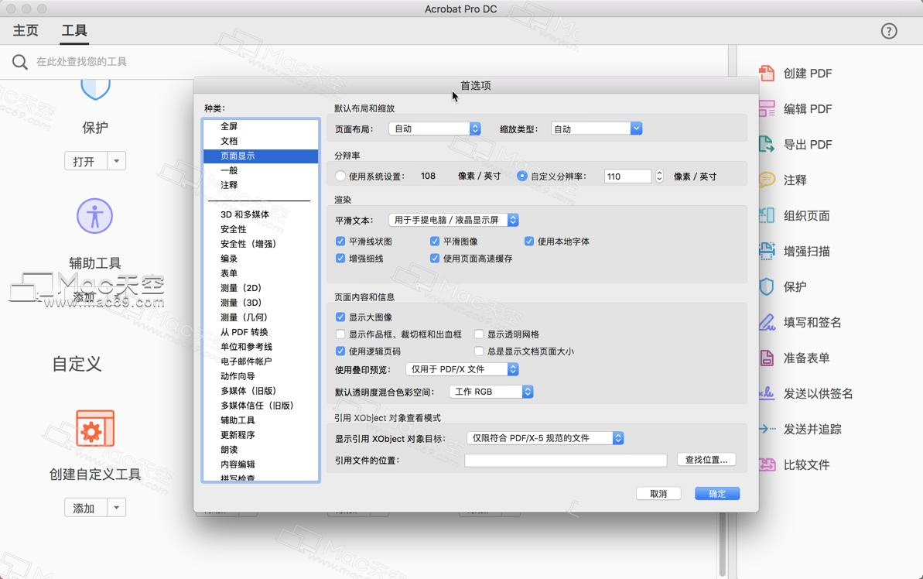Select 使用系统设置 radio button

coord(340,176)
